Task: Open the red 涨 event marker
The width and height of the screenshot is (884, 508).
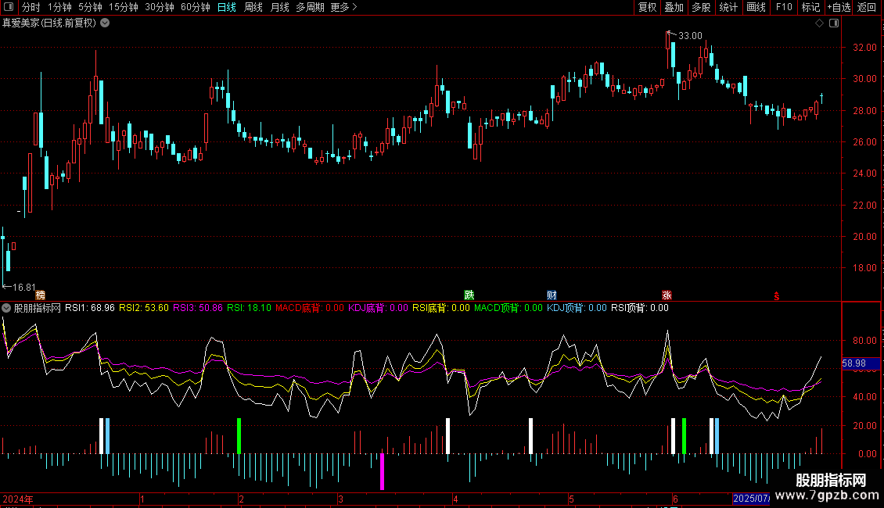Action: [x=667, y=295]
